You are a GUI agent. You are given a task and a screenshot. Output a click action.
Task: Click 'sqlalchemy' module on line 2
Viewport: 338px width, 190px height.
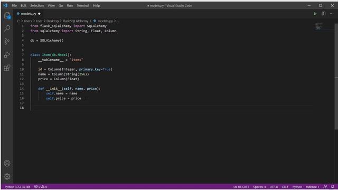tap(50, 31)
